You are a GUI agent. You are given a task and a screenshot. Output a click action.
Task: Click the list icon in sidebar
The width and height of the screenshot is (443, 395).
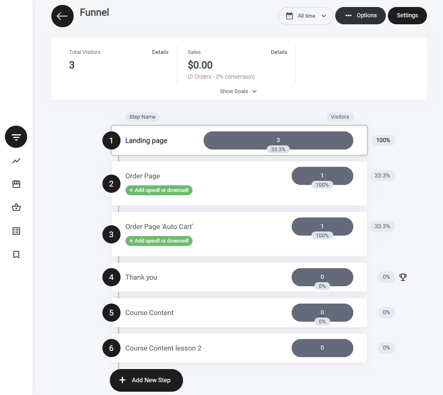[16, 231]
